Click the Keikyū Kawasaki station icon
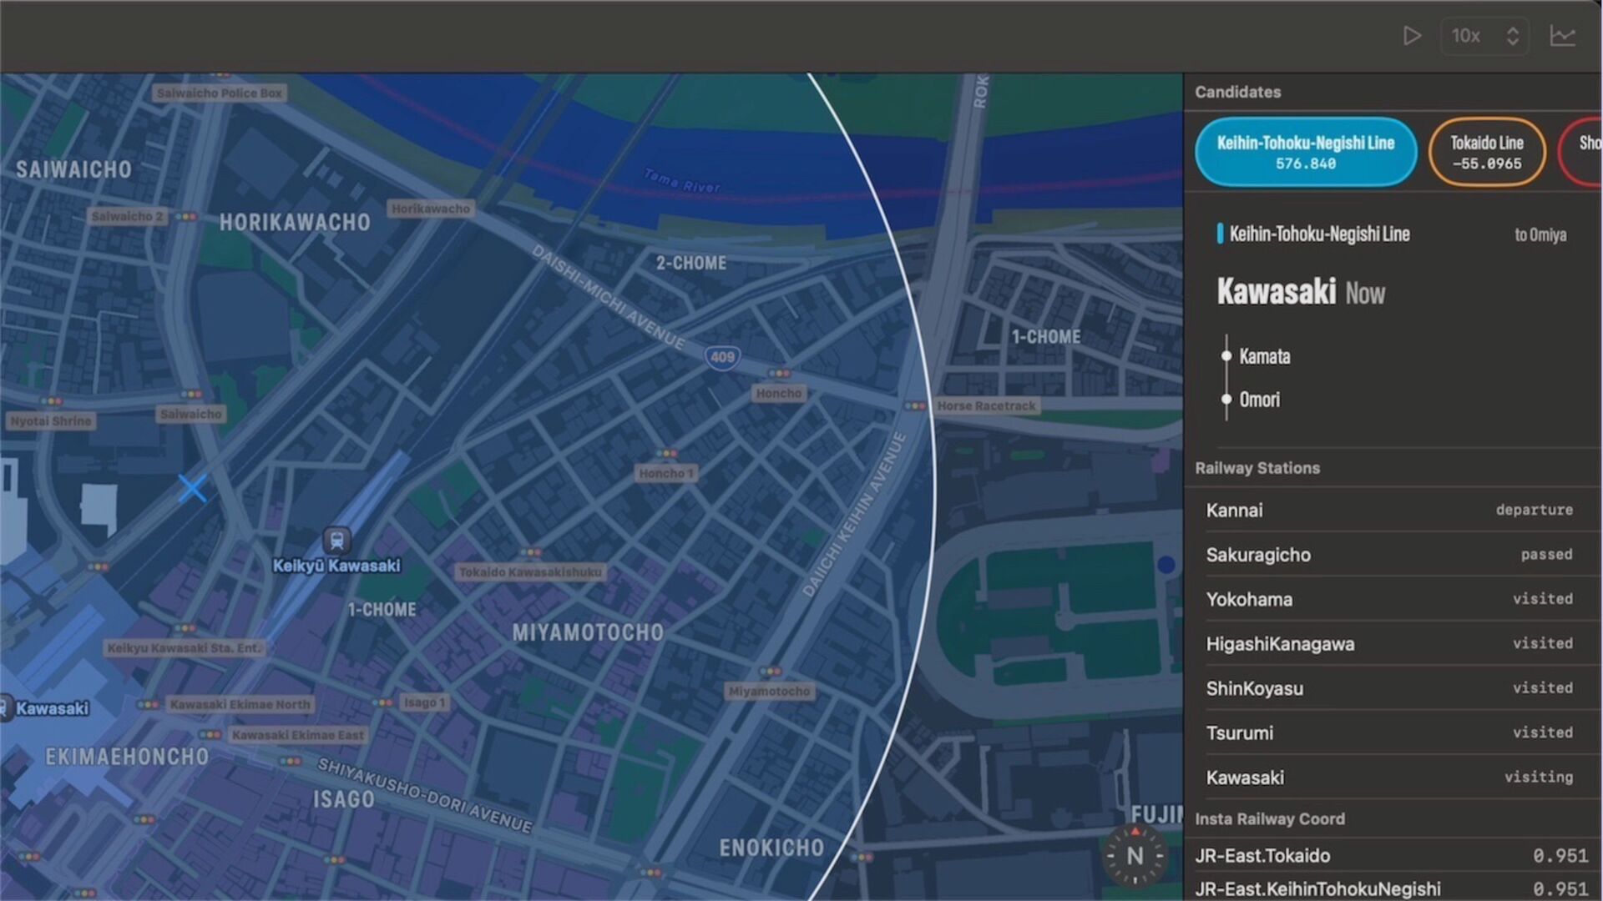Screen dimensions: 1603x901 336,540
